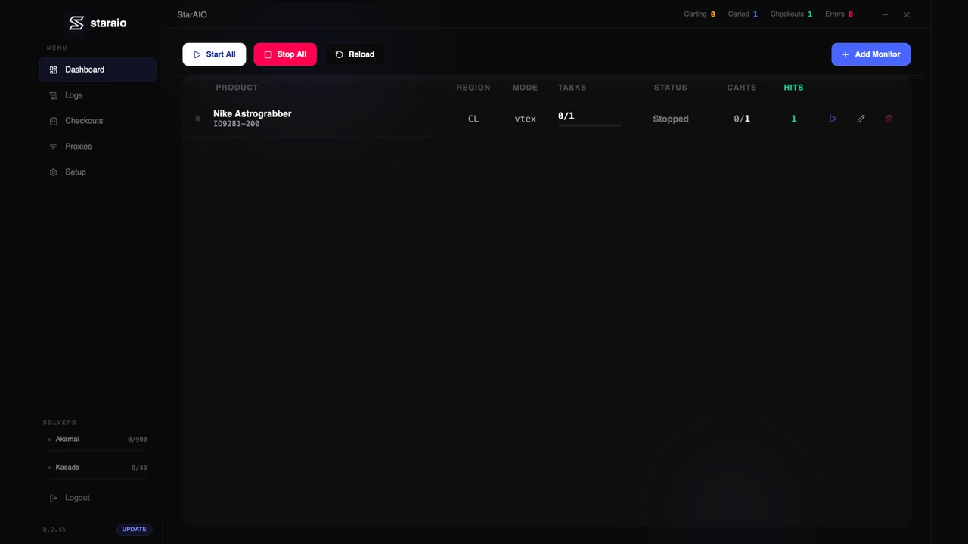The image size is (968, 544).
Task: Select the Nike Astrograbber product name
Action: point(252,113)
